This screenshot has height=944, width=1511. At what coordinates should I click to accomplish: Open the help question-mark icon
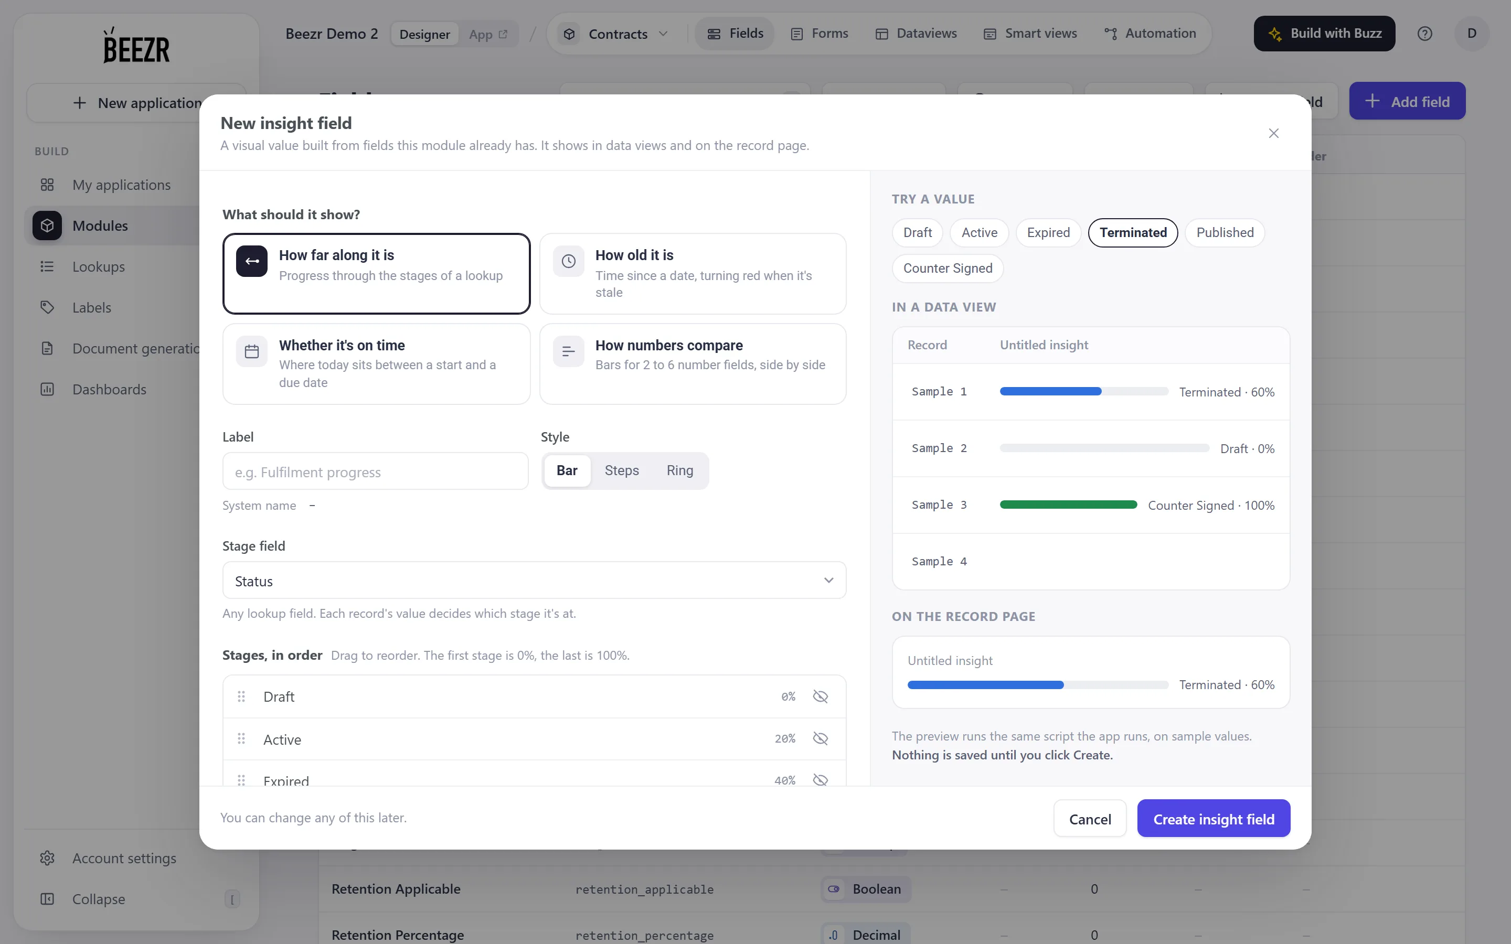point(1424,34)
